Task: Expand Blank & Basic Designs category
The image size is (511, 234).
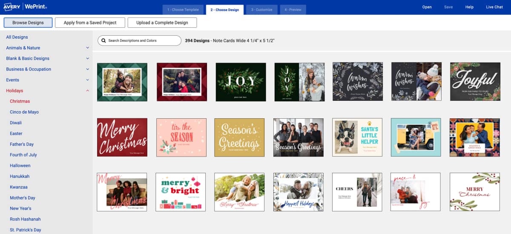Action: click(x=87, y=59)
